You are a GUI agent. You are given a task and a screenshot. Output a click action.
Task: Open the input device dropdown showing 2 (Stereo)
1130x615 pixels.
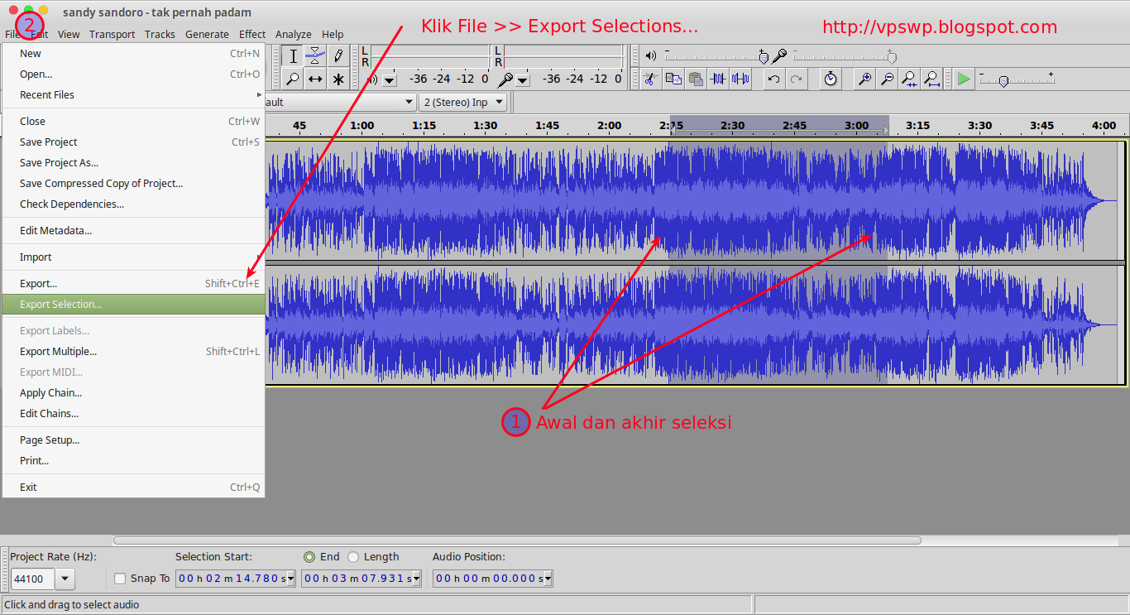[x=462, y=101]
